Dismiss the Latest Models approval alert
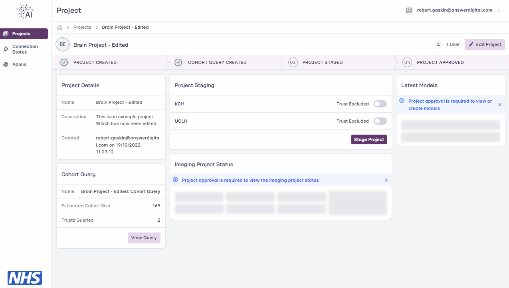The height and width of the screenshot is (288, 509). point(500,105)
